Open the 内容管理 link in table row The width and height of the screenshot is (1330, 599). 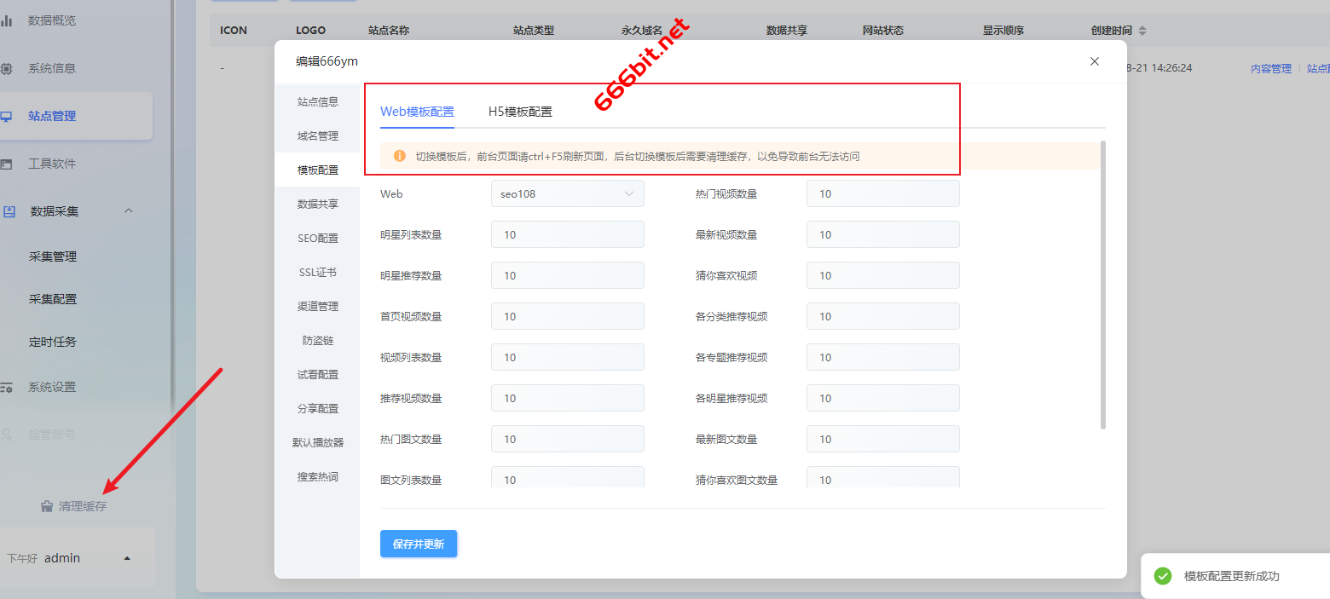coord(1270,69)
